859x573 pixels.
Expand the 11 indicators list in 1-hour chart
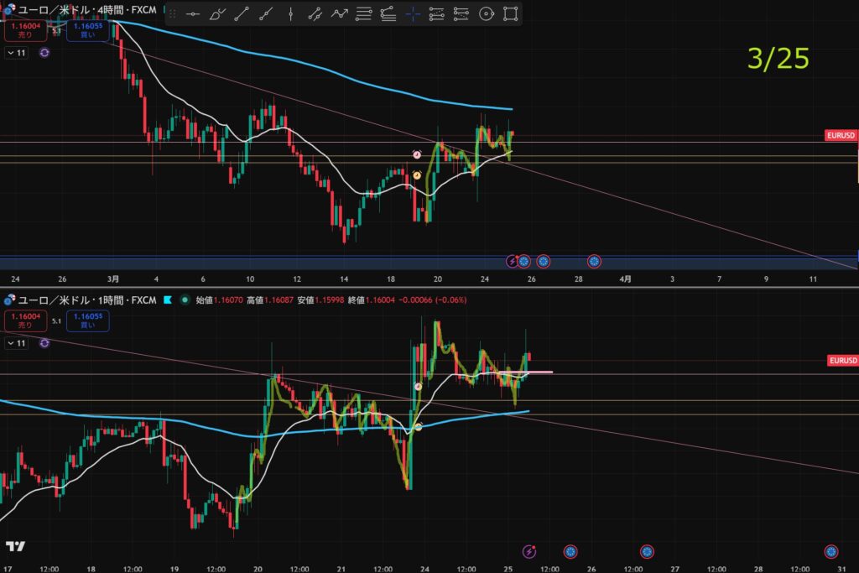point(17,342)
